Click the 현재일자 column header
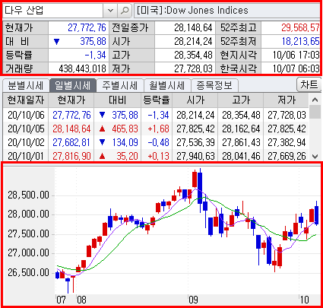 coord(26,100)
